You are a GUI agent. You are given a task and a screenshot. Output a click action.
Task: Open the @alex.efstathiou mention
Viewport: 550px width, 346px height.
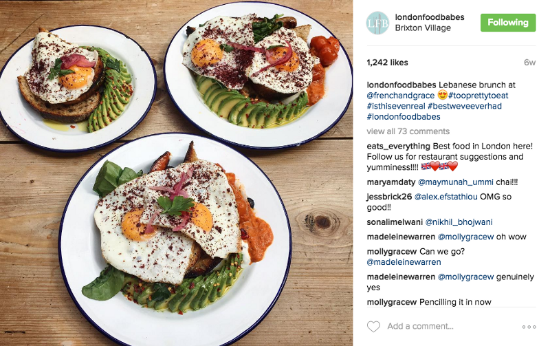point(445,197)
